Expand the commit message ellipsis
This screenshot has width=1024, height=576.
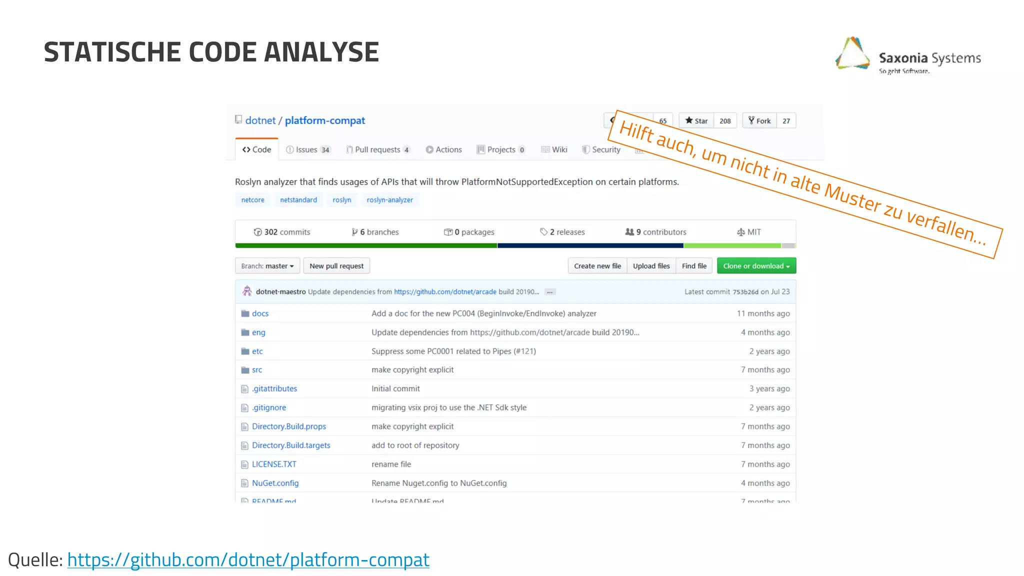[550, 292]
